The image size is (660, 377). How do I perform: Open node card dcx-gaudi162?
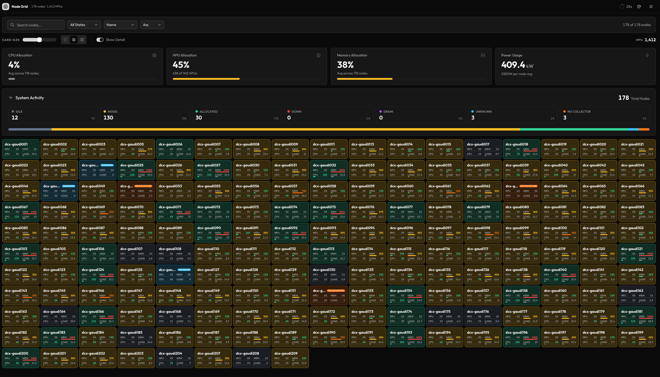tap(637, 295)
